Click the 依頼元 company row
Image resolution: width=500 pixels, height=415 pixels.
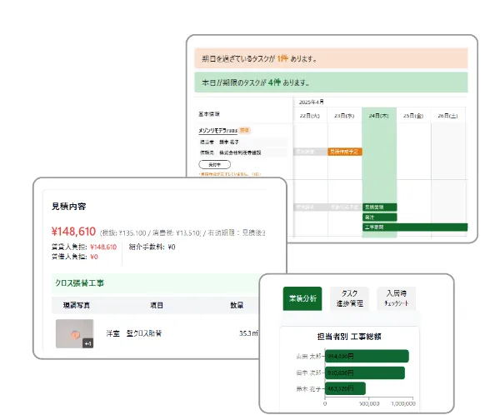pyautogui.click(x=243, y=152)
